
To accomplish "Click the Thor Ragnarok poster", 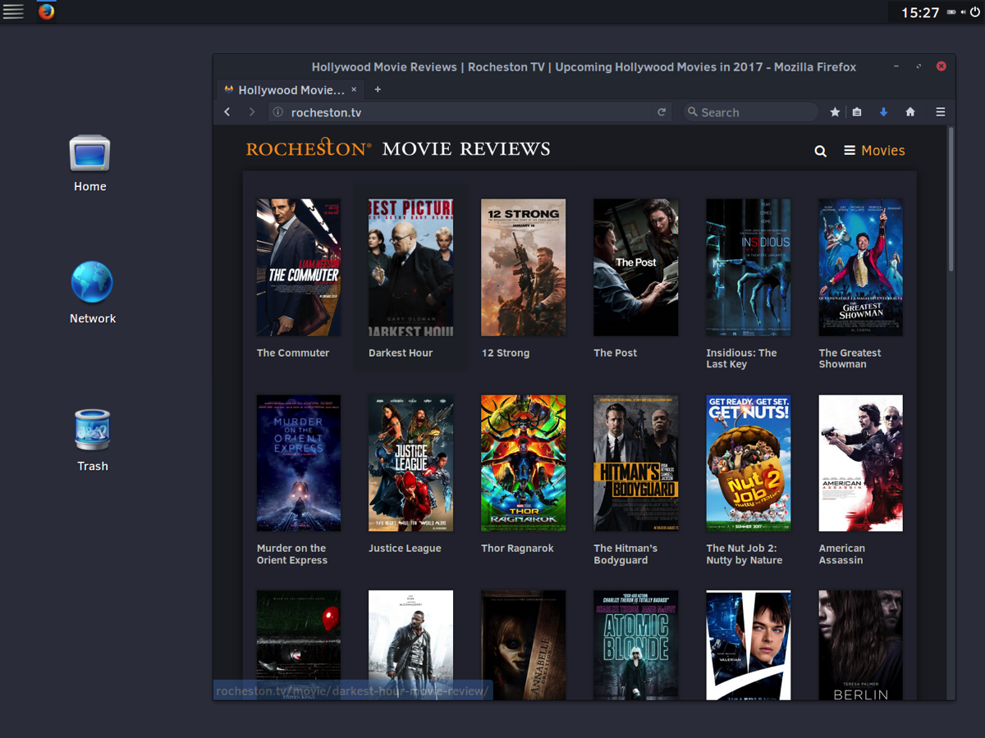I will pyautogui.click(x=523, y=463).
